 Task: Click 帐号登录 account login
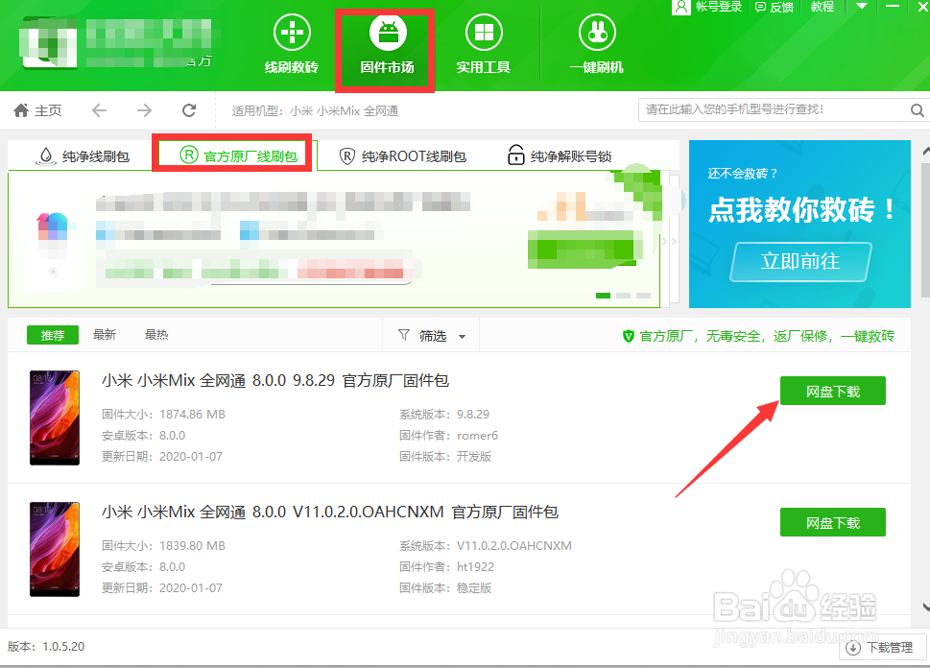point(707,7)
